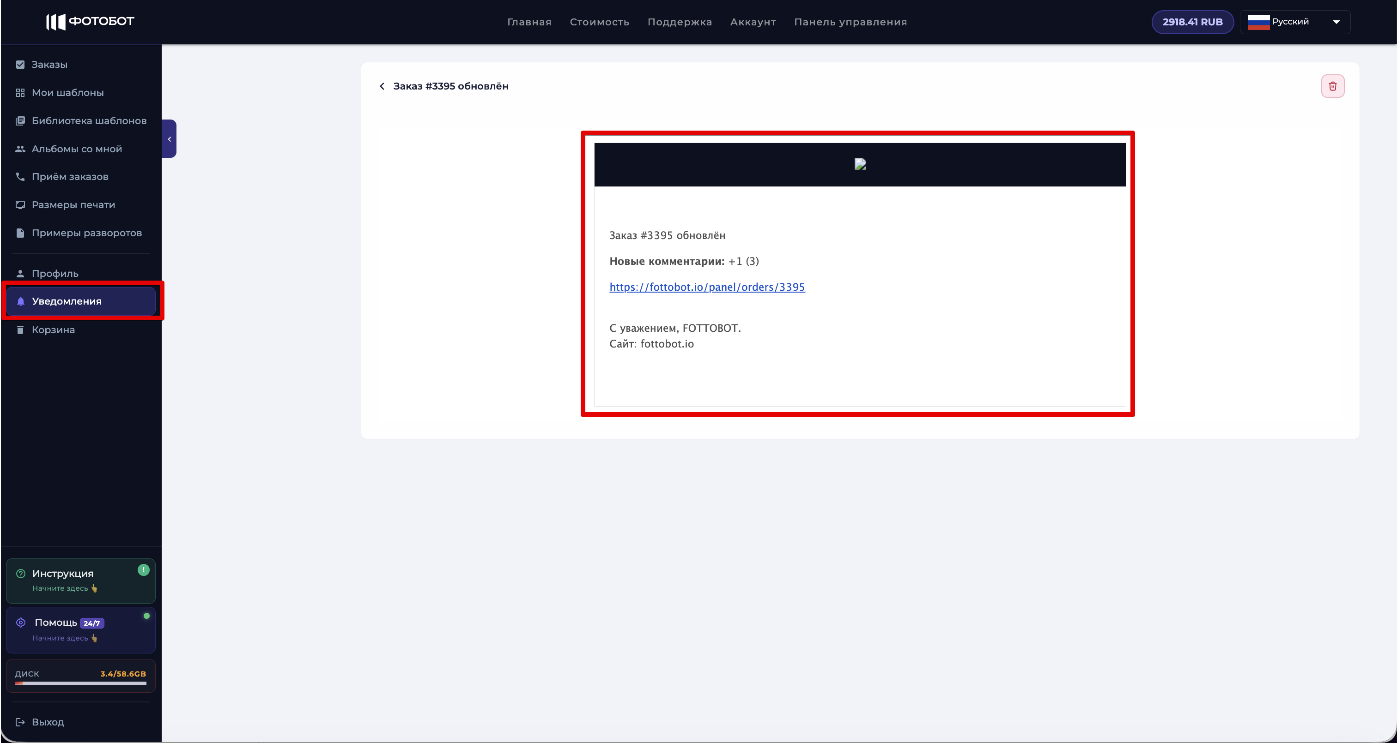
Task: Open Аккаунт in top navigation
Action: (x=753, y=22)
